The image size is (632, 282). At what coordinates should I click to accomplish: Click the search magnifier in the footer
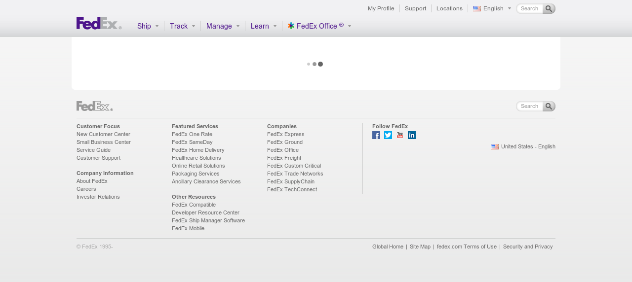pos(549,106)
